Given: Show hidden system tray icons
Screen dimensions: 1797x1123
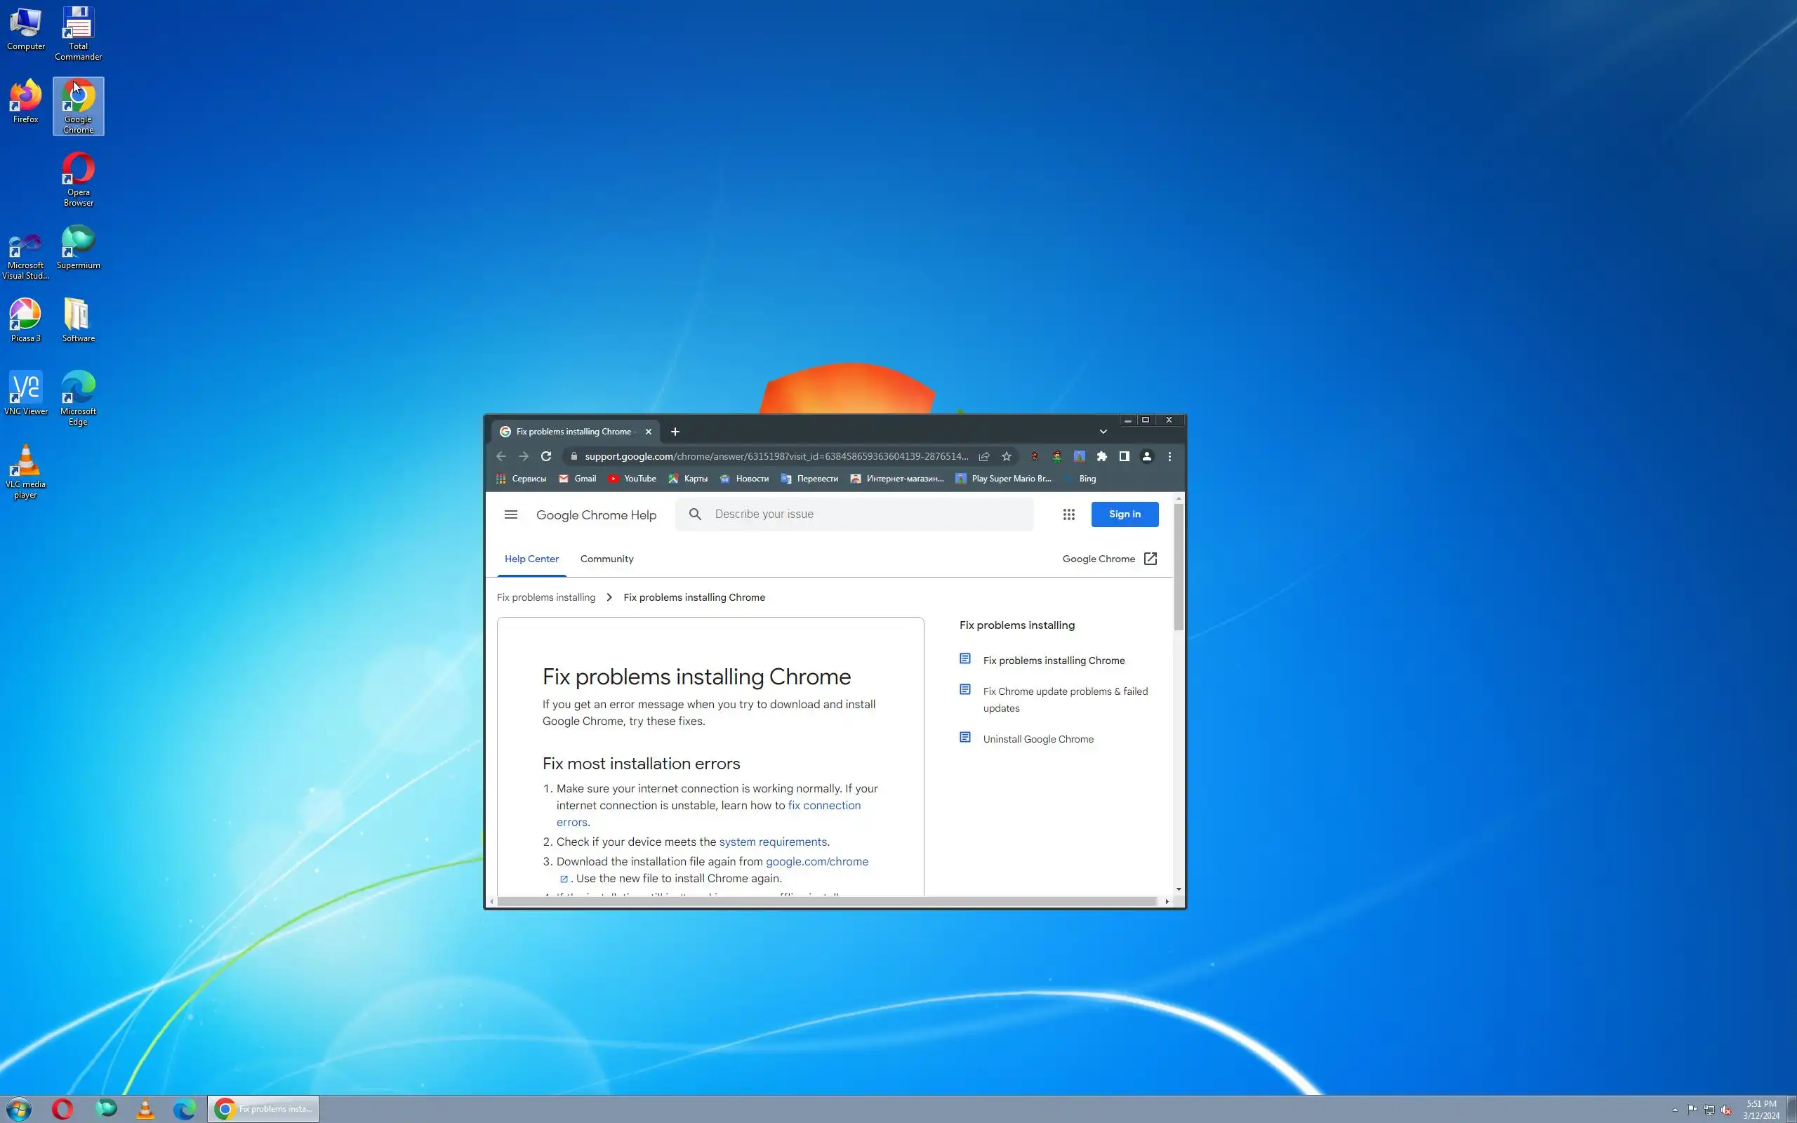Looking at the screenshot, I should point(1674,1110).
